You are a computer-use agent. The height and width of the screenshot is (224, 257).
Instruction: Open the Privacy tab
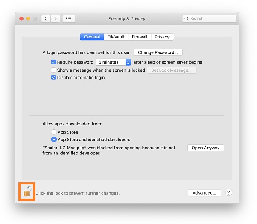coord(162,37)
